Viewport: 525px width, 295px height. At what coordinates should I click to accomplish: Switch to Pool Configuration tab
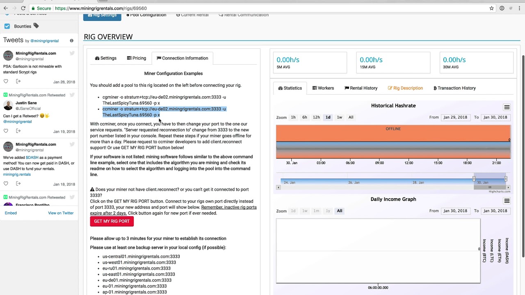coord(146,15)
